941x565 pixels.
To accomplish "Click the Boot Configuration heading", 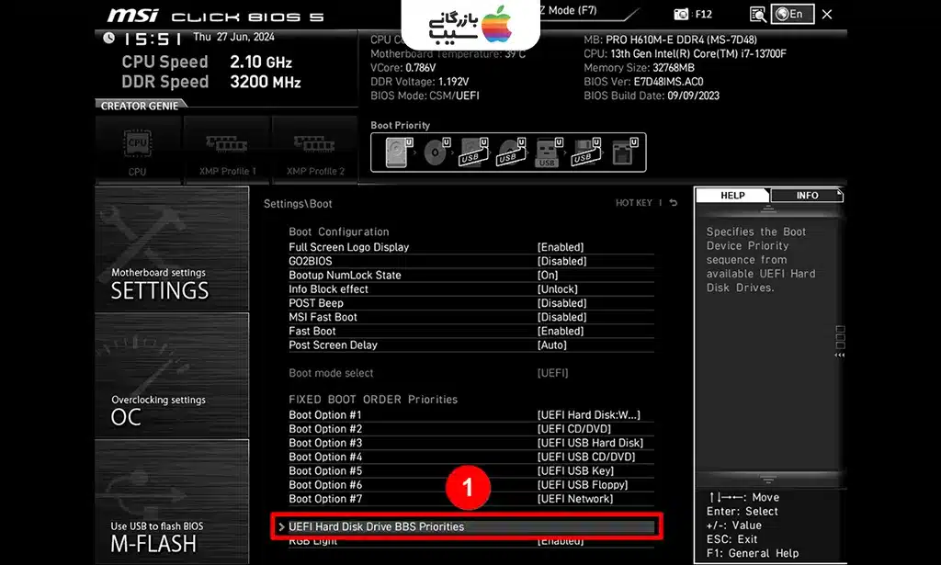I will click(338, 232).
